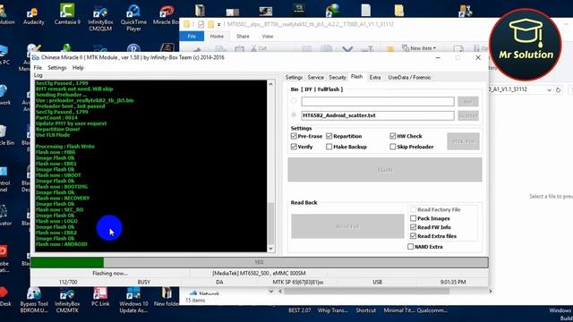Click New item in Explorer ribbon

(x=418, y=47)
